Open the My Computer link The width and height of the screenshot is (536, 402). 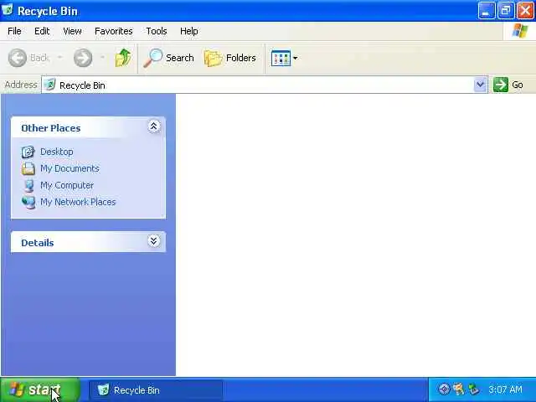(x=67, y=185)
